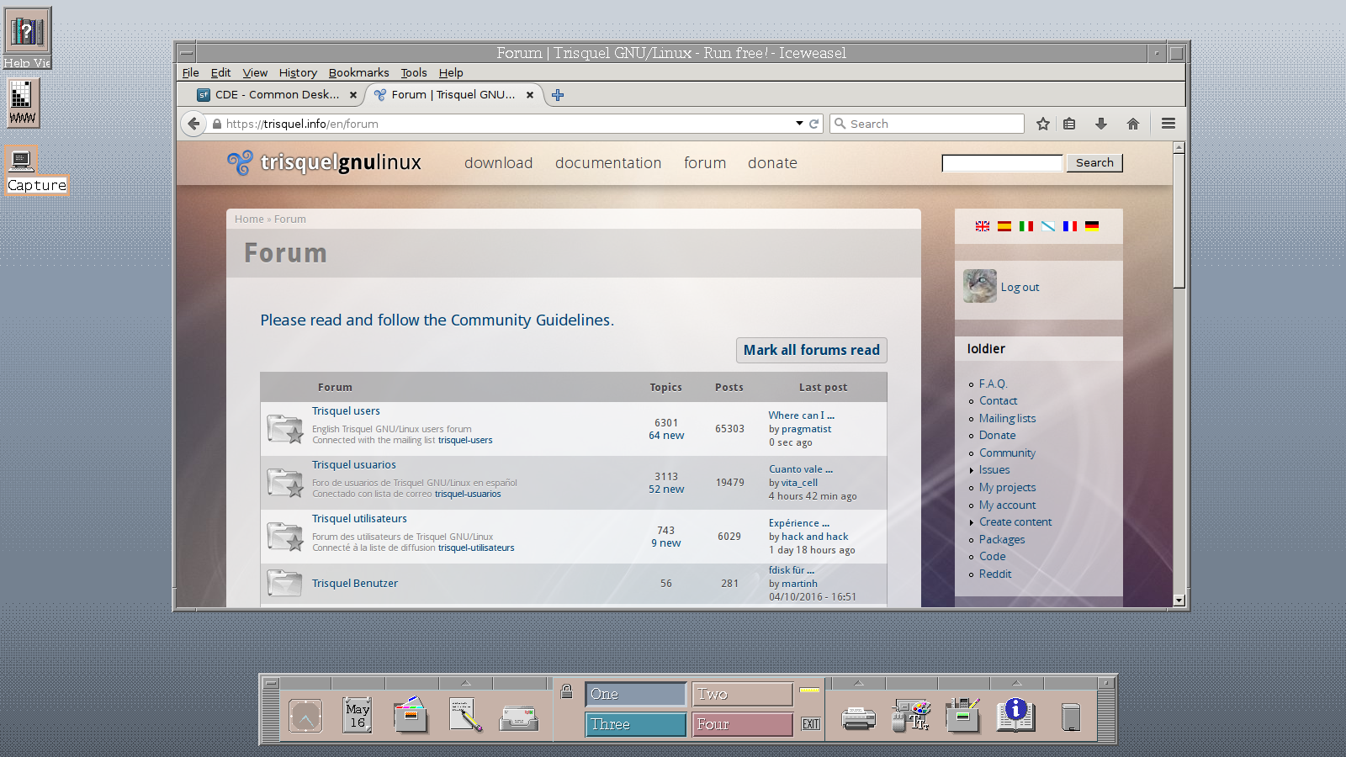Open the mailbox icon on CDE panel

point(519,717)
